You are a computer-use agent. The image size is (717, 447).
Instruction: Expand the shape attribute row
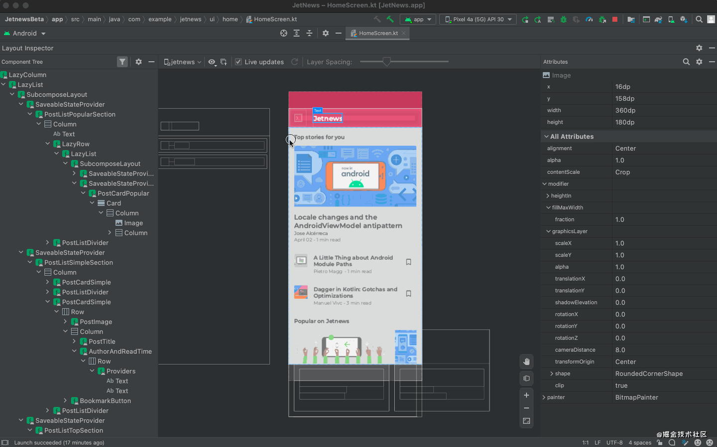tap(552, 374)
